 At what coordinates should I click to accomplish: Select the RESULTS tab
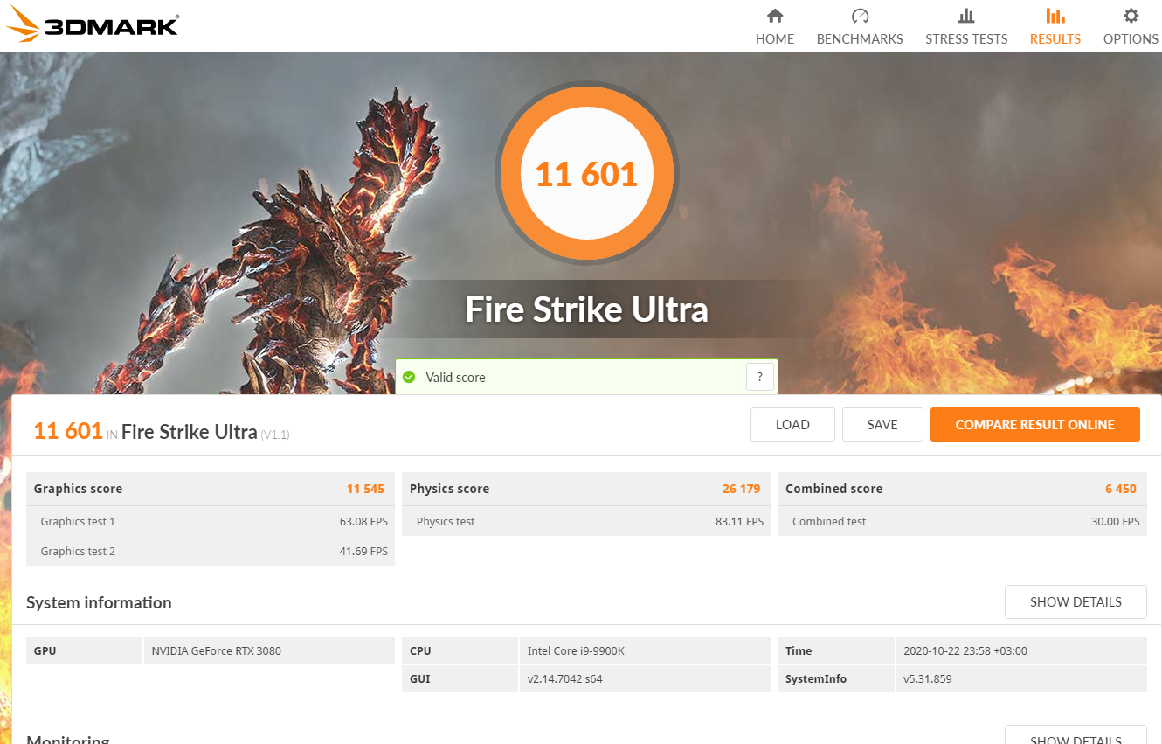[1055, 39]
